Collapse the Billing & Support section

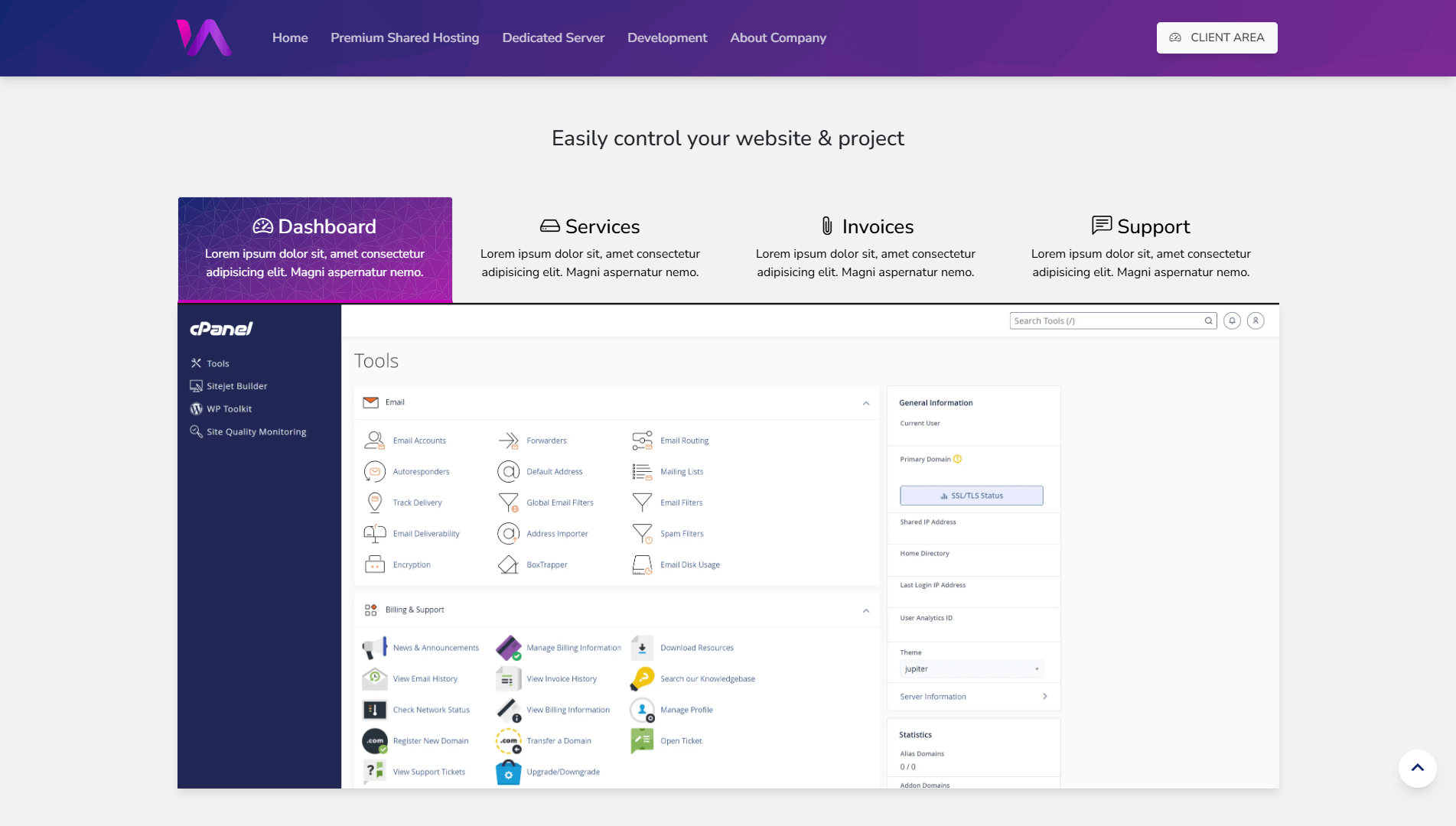[866, 610]
